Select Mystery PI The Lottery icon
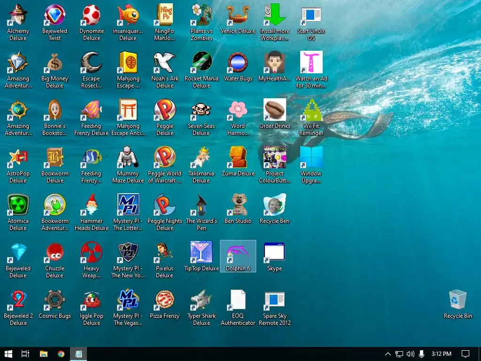This screenshot has height=361, width=481. [x=128, y=205]
